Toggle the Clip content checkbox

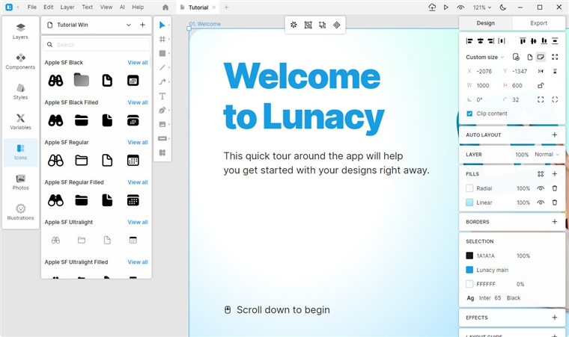pos(469,114)
